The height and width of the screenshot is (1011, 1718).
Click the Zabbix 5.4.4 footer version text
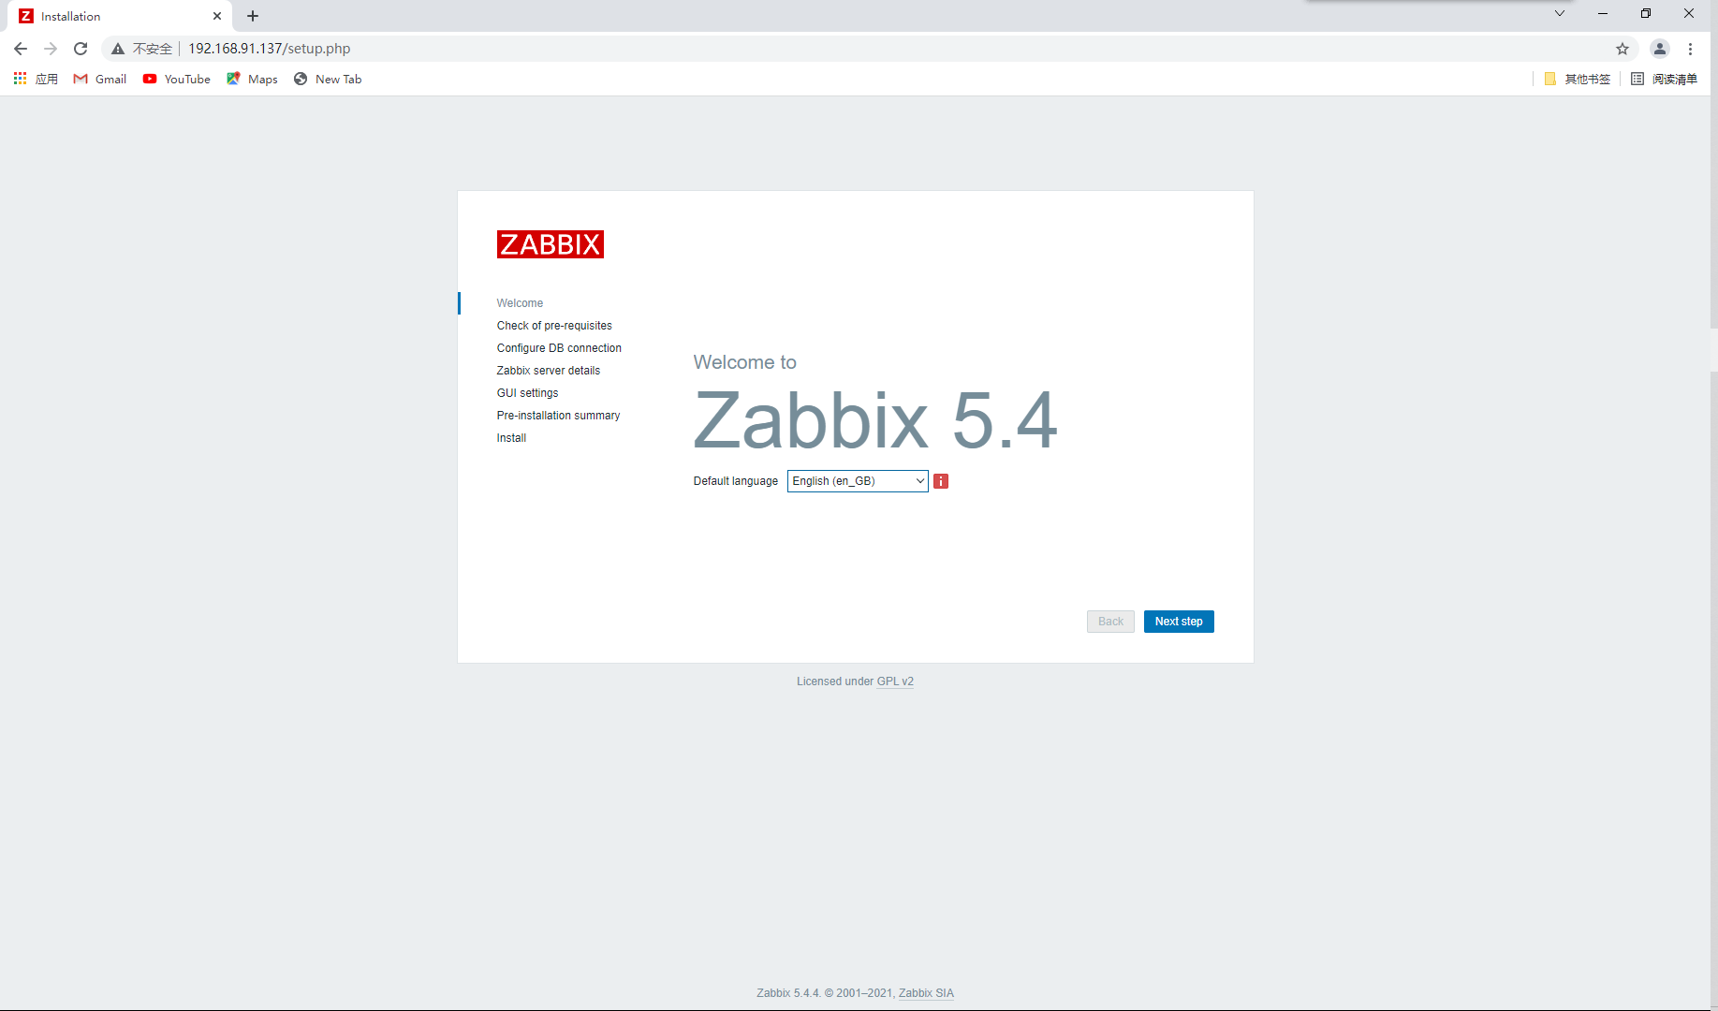pyautogui.click(x=788, y=993)
